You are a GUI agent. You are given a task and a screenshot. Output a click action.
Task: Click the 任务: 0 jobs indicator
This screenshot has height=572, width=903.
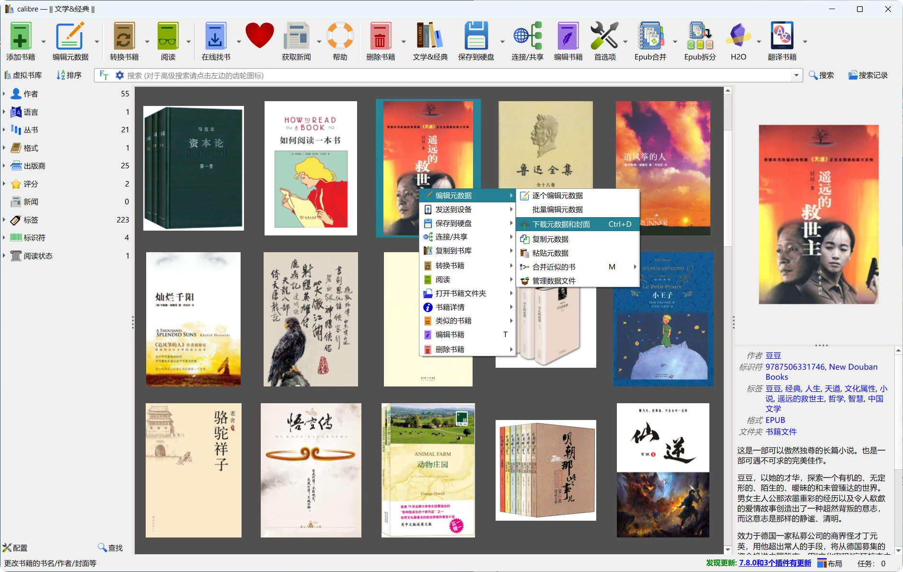[x=871, y=563]
